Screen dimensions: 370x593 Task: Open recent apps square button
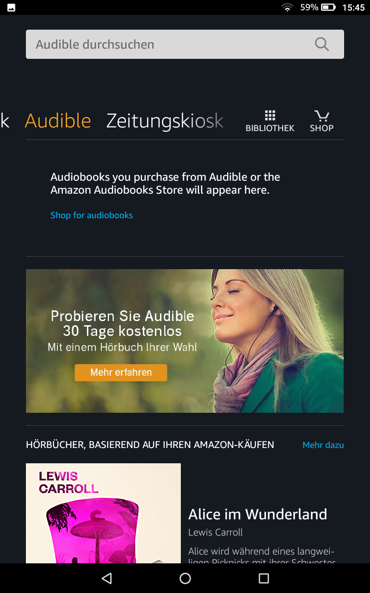[264, 578]
